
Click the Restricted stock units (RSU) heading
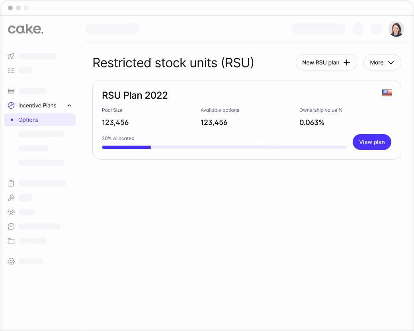tap(173, 63)
